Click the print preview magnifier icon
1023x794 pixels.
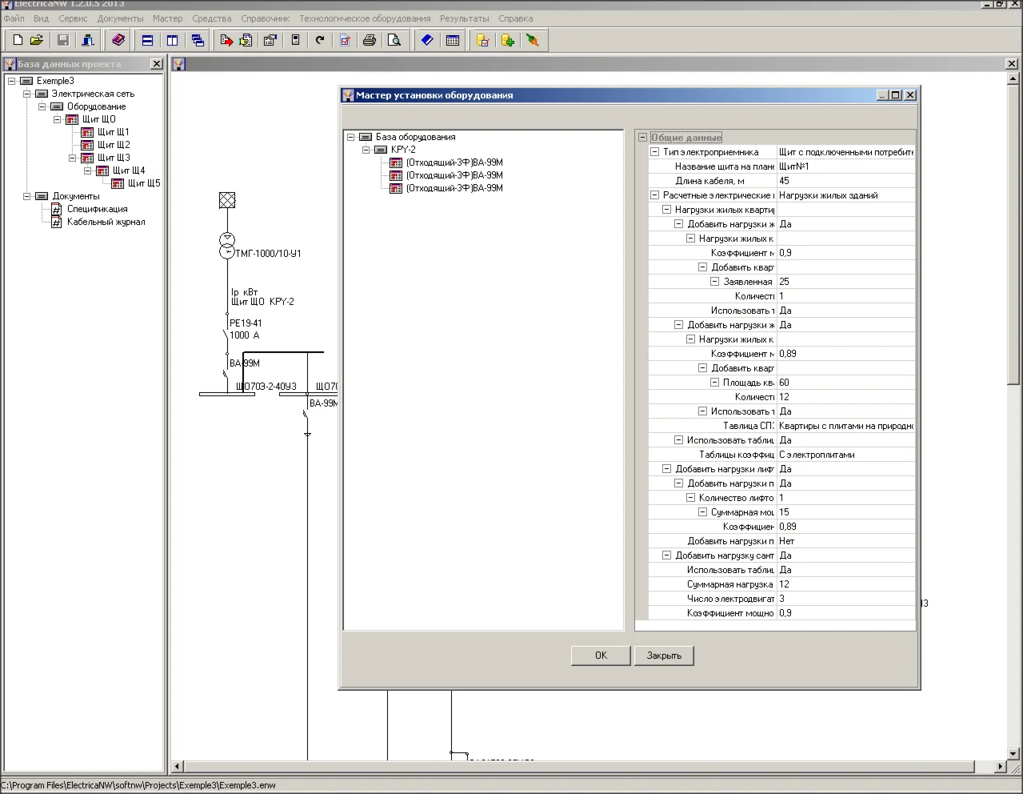[x=394, y=40]
